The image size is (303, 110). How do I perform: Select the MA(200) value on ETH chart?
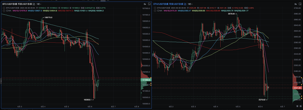click(241, 11)
